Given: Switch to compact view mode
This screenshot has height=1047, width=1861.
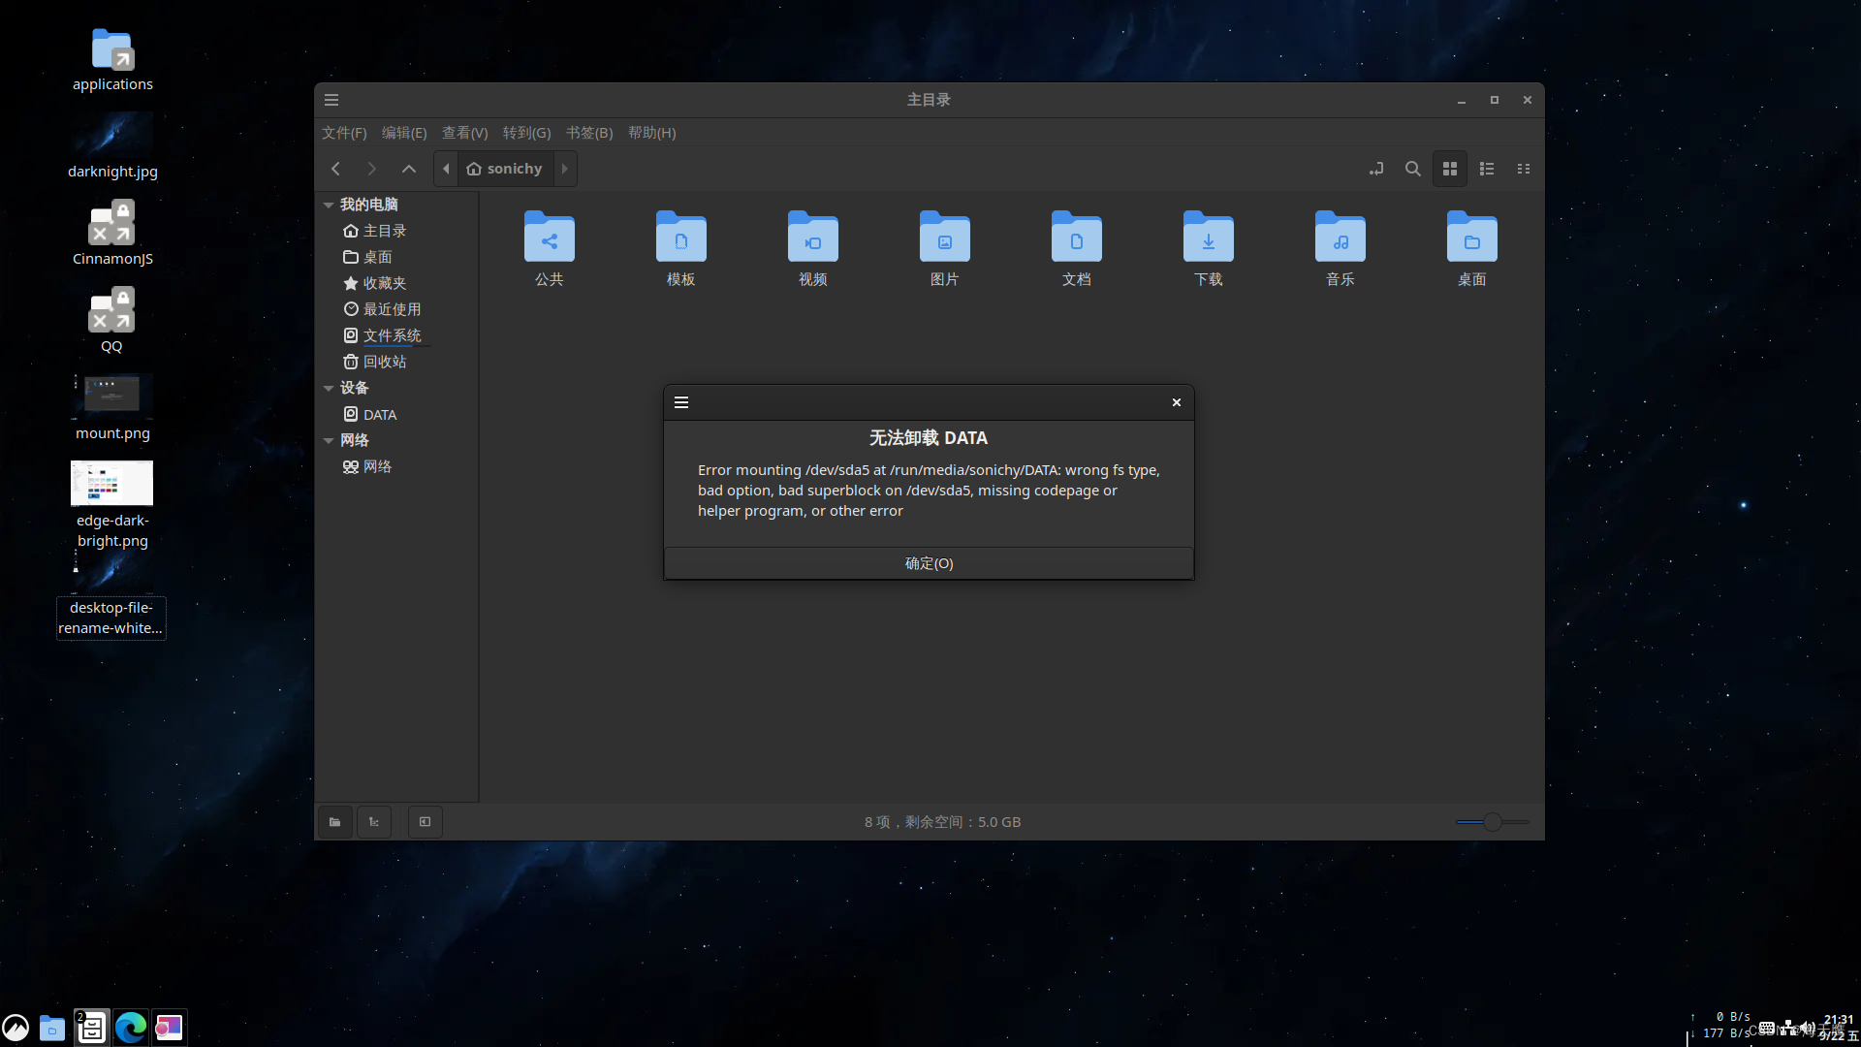Looking at the screenshot, I should (1524, 169).
